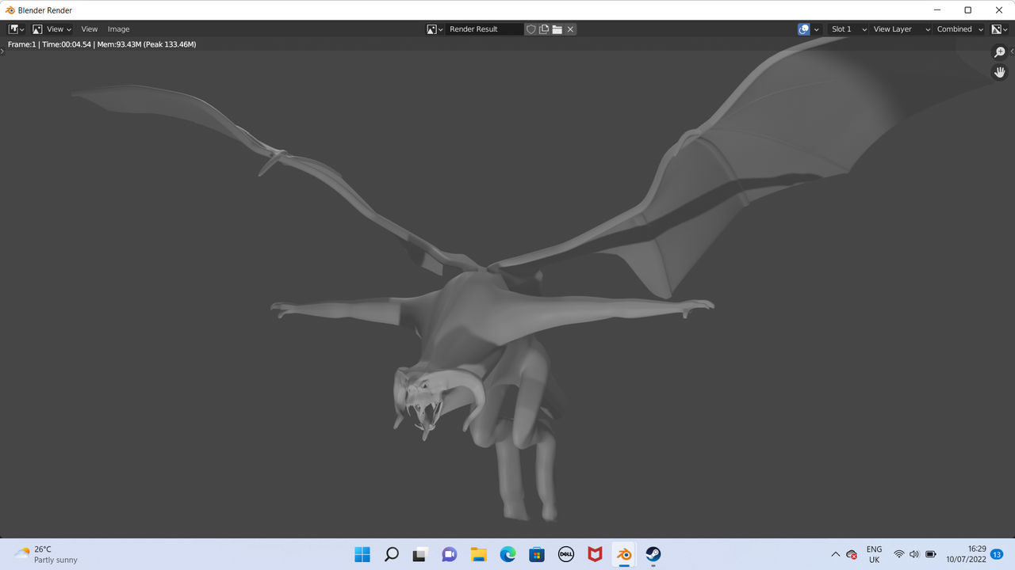The height and width of the screenshot is (570, 1015).
Task: Open Steam from the Windows taskbar
Action: (653, 554)
